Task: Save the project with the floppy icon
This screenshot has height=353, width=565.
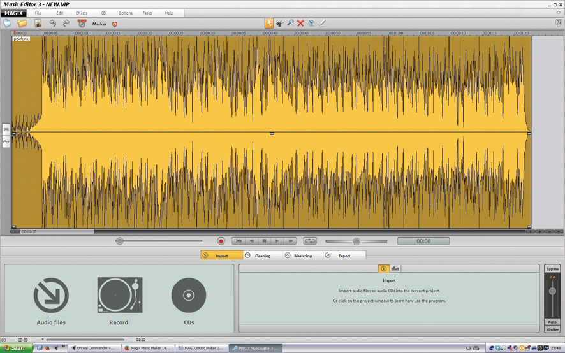Action: (x=38, y=24)
